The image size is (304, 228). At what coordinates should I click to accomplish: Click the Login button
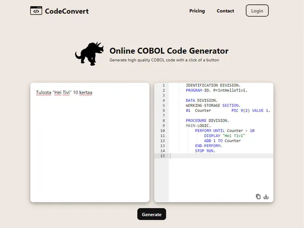(x=257, y=11)
